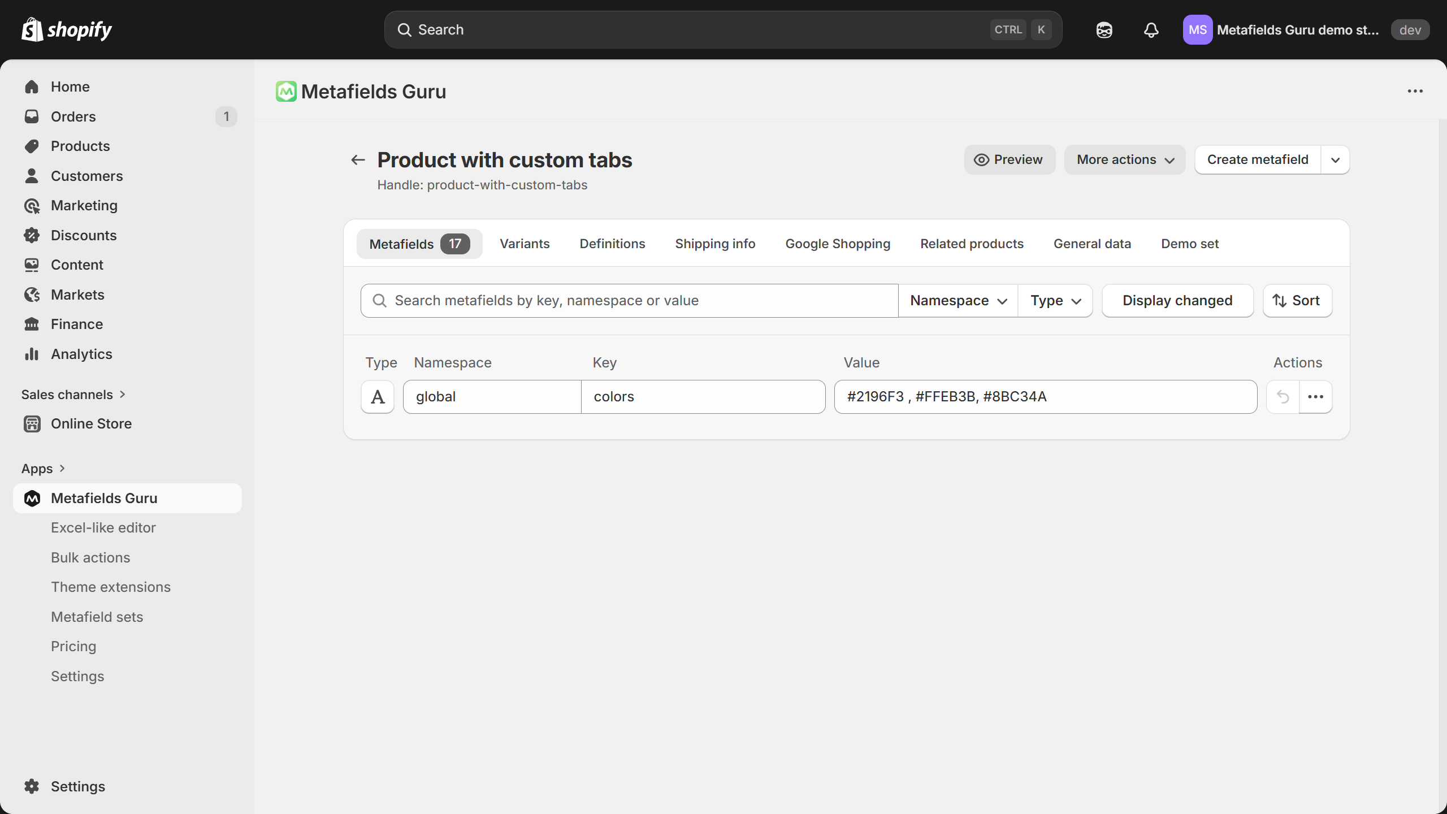1447x814 pixels.
Task: Click the revert value arrow icon
Action: (1283, 397)
